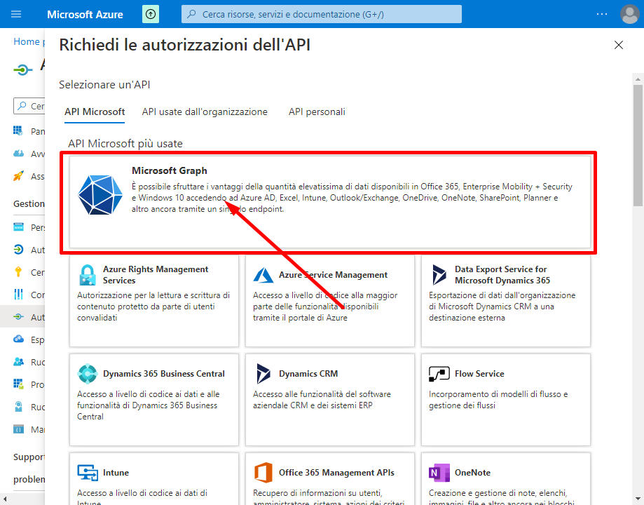Click the upload icon next to Microsoft Azure

point(151,15)
